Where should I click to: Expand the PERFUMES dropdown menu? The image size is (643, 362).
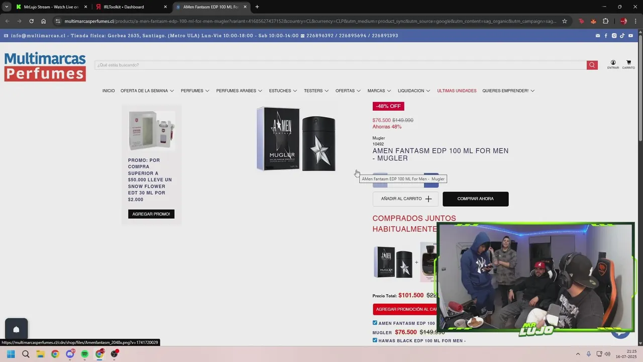(x=195, y=90)
